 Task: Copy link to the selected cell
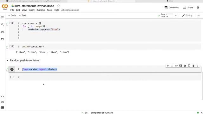(x=176, y=66)
